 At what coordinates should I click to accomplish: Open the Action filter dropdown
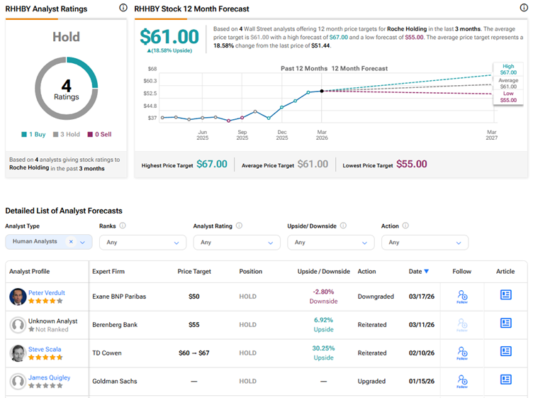click(424, 242)
